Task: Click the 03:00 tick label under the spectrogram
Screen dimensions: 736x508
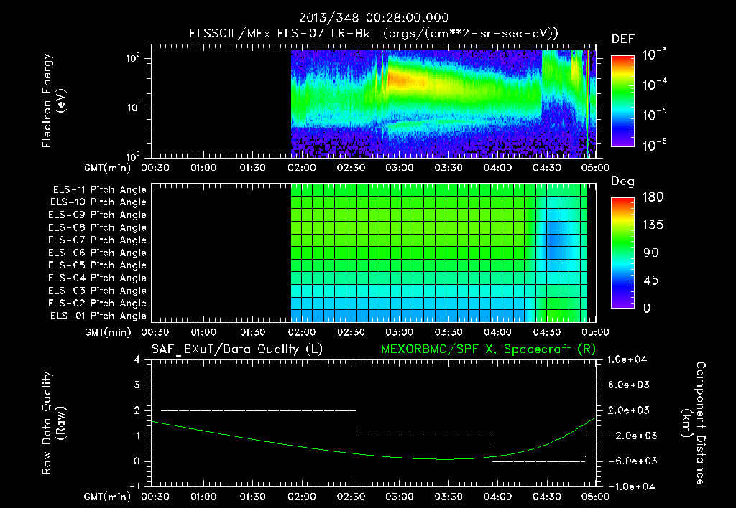Action: (x=400, y=168)
